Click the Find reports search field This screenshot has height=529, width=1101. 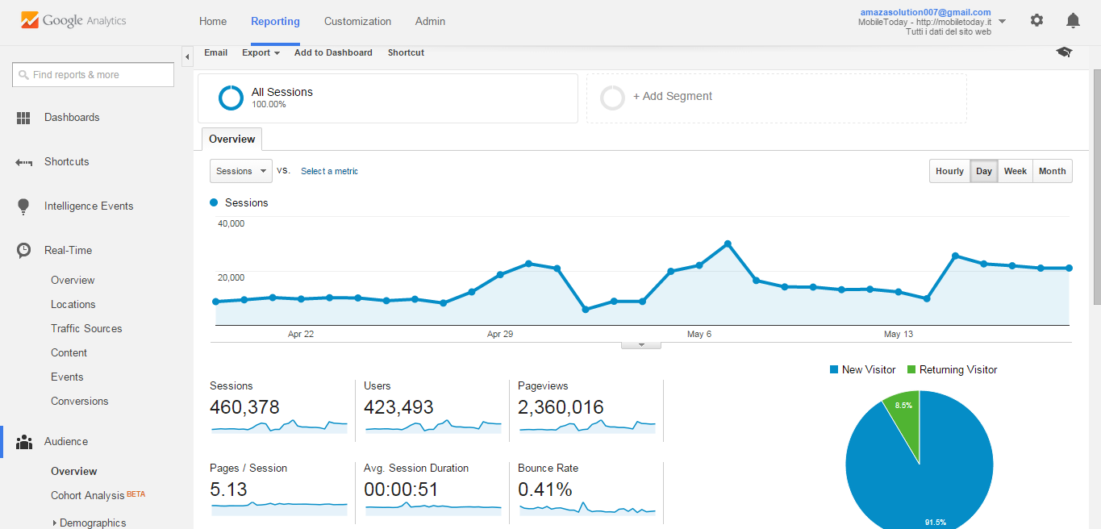93,74
